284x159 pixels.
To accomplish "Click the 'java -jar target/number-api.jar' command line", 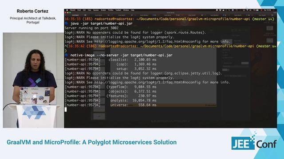I will (102, 23).
